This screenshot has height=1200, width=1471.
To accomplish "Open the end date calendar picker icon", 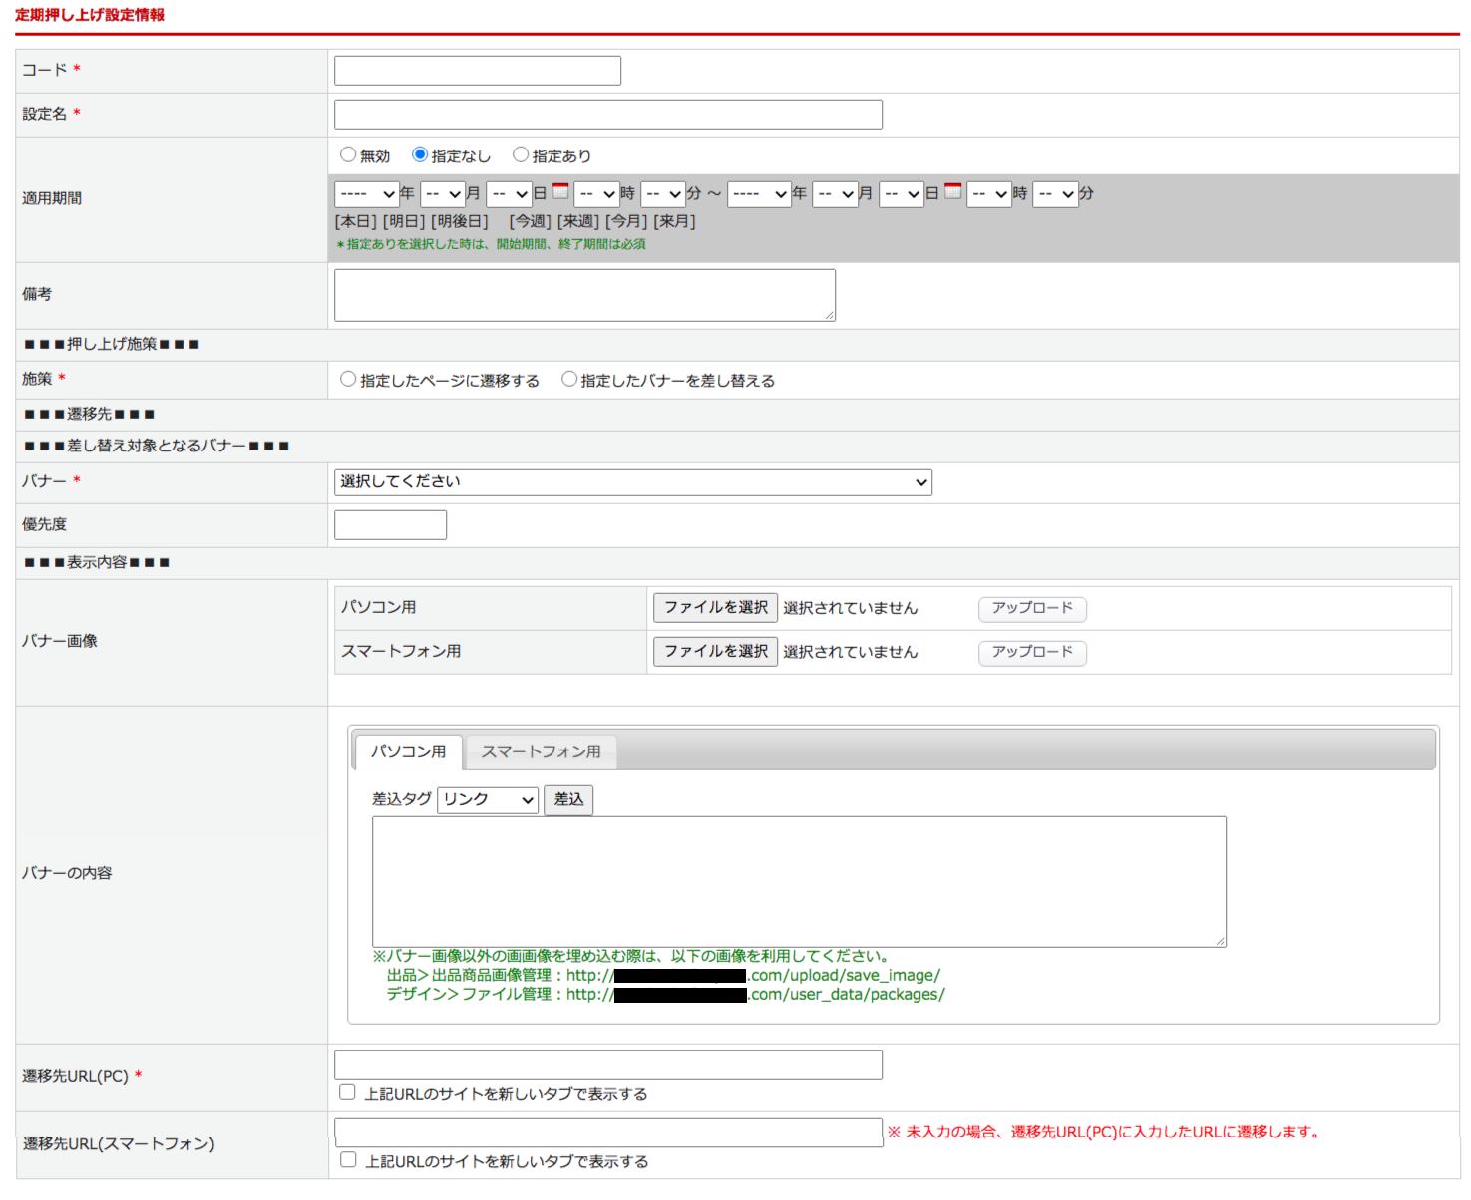I will point(953,191).
